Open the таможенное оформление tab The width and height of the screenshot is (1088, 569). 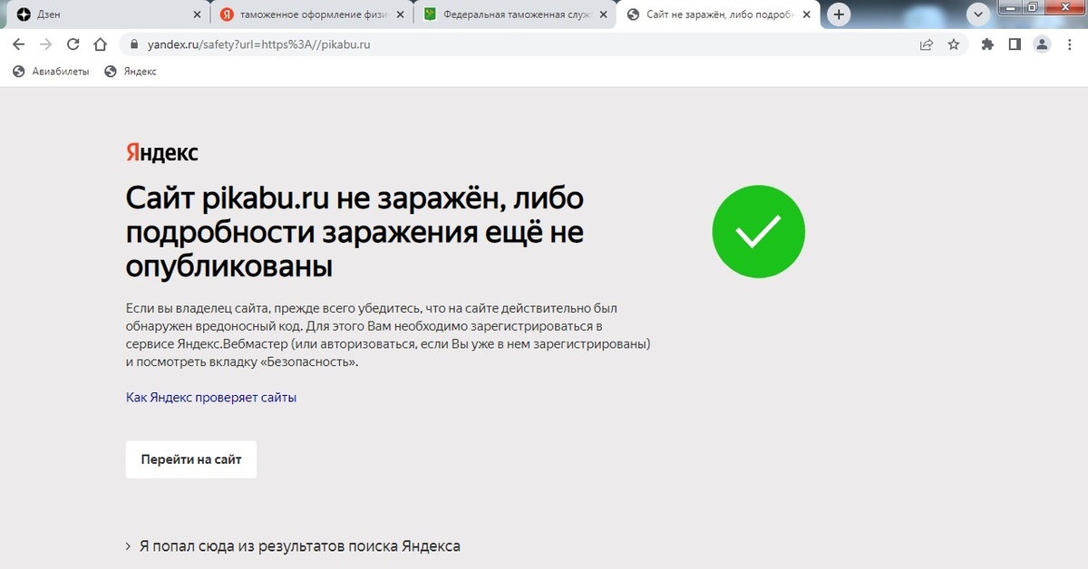(312, 14)
